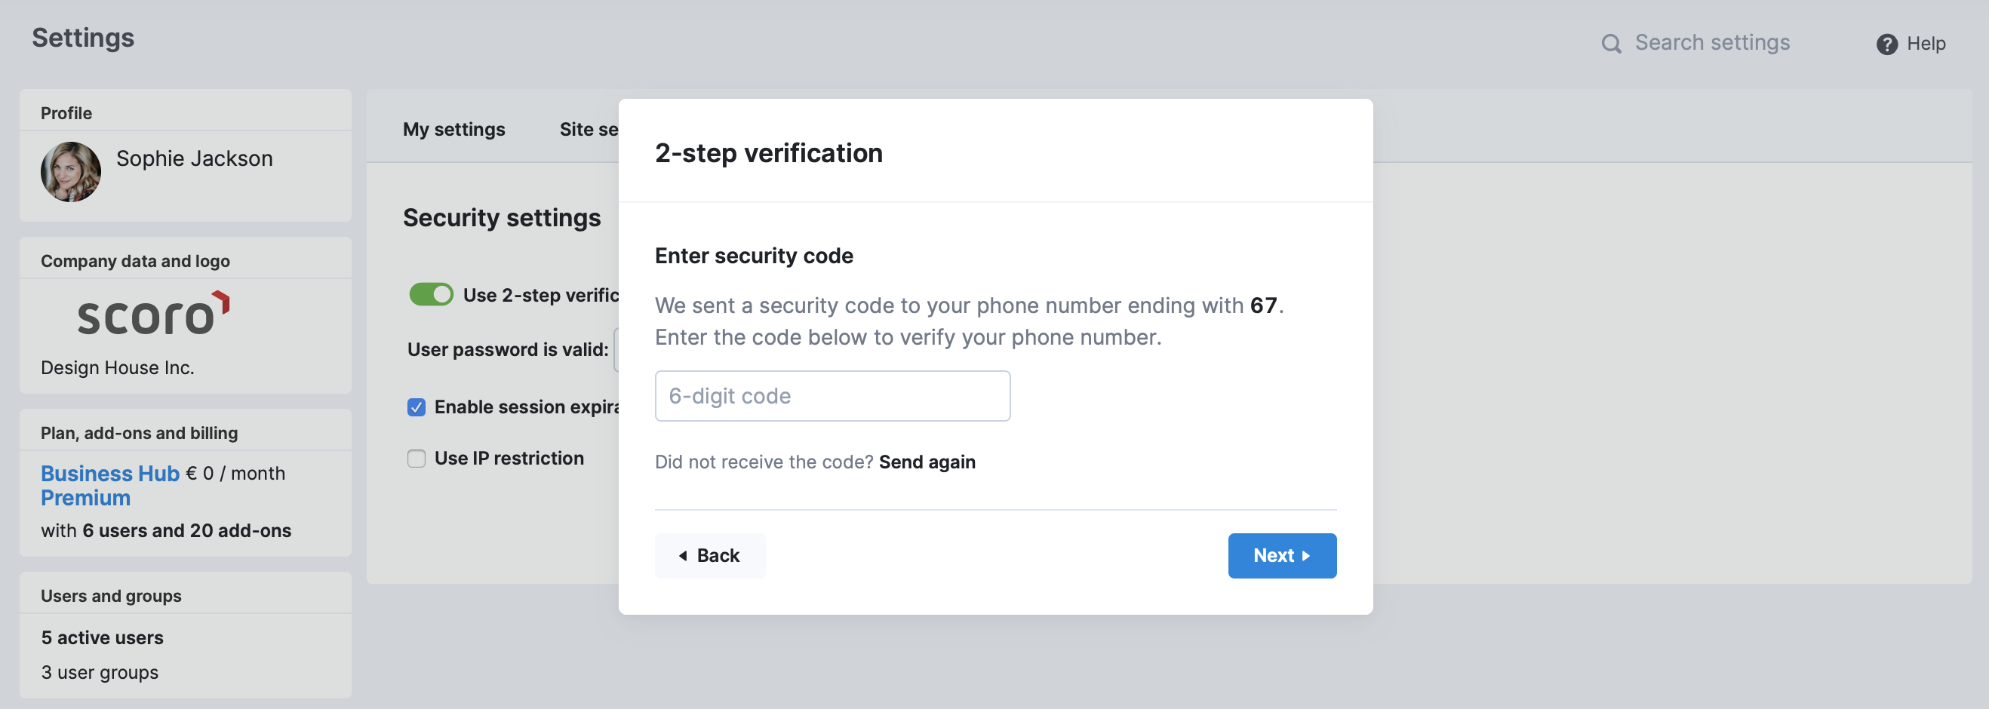This screenshot has height=709, width=1989.
Task: Toggle the 2-step verification switch
Action: (x=431, y=295)
